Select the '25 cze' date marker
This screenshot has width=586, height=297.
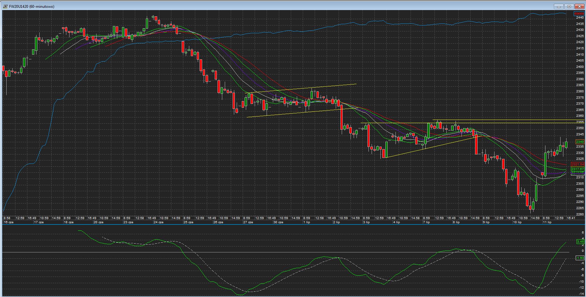pos(188,222)
